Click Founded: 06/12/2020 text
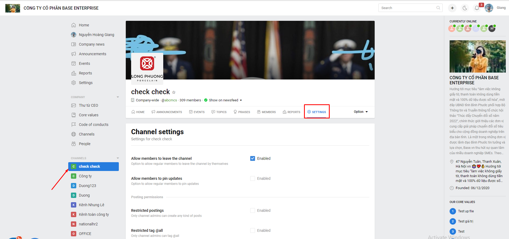 coord(473,188)
